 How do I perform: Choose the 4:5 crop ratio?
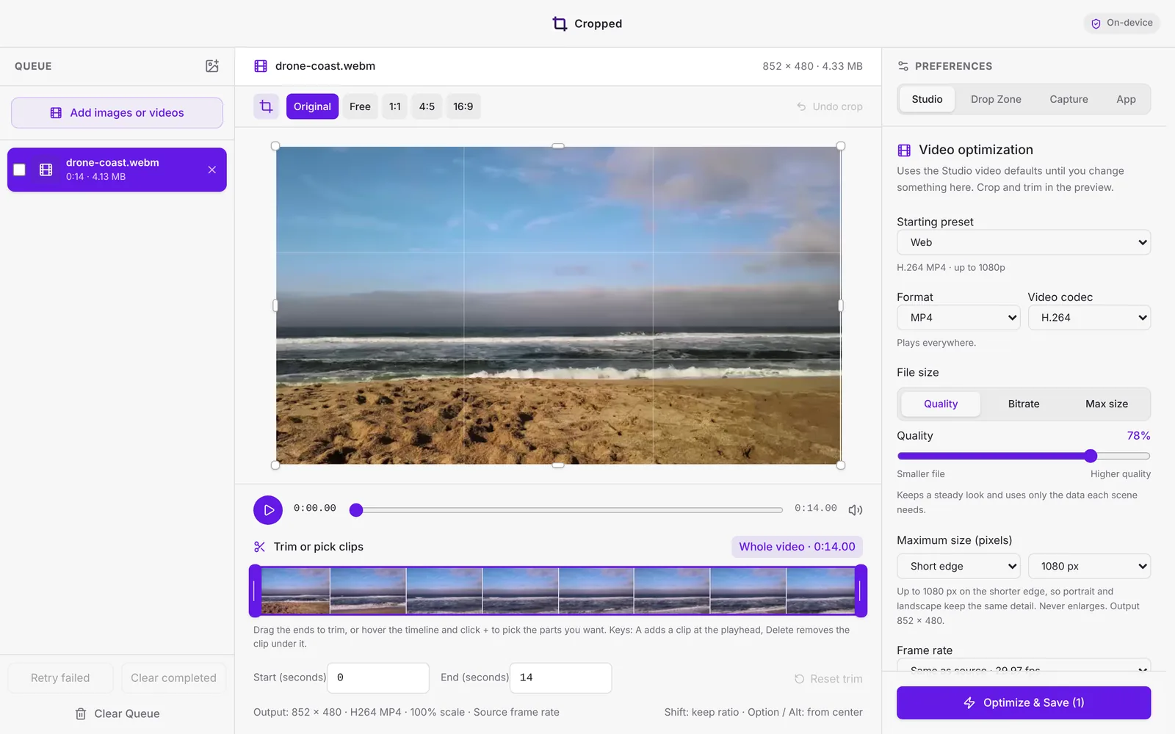point(427,106)
